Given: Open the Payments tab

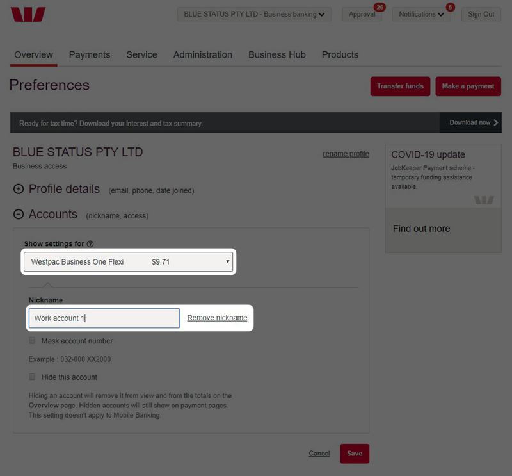Looking at the screenshot, I should (x=90, y=54).
